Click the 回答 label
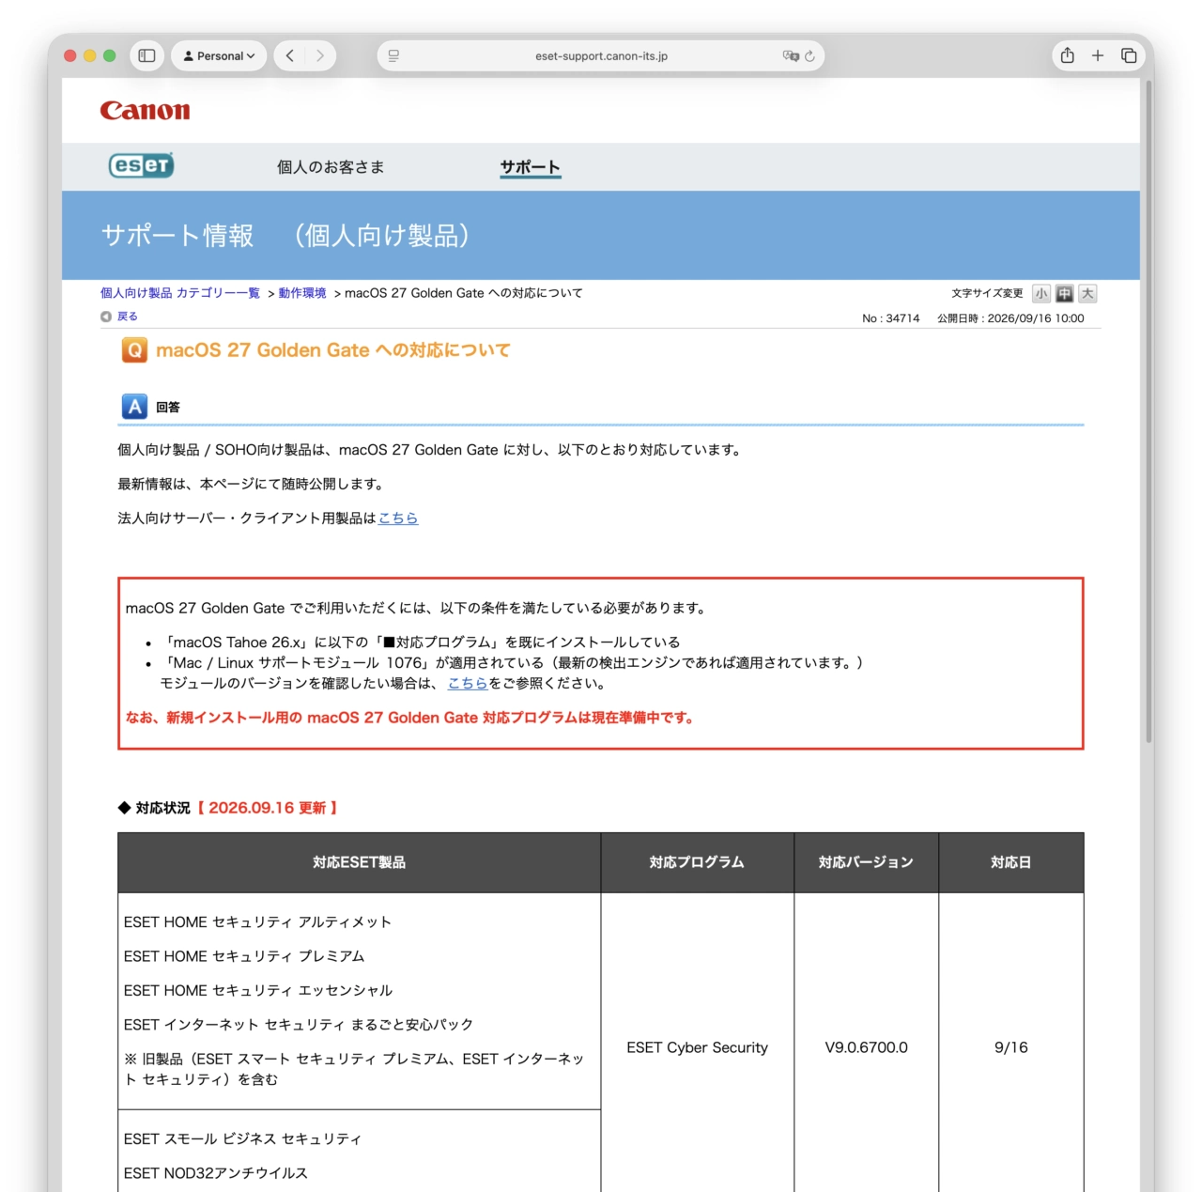The width and height of the screenshot is (1202, 1192). pyautogui.click(x=168, y=408)
